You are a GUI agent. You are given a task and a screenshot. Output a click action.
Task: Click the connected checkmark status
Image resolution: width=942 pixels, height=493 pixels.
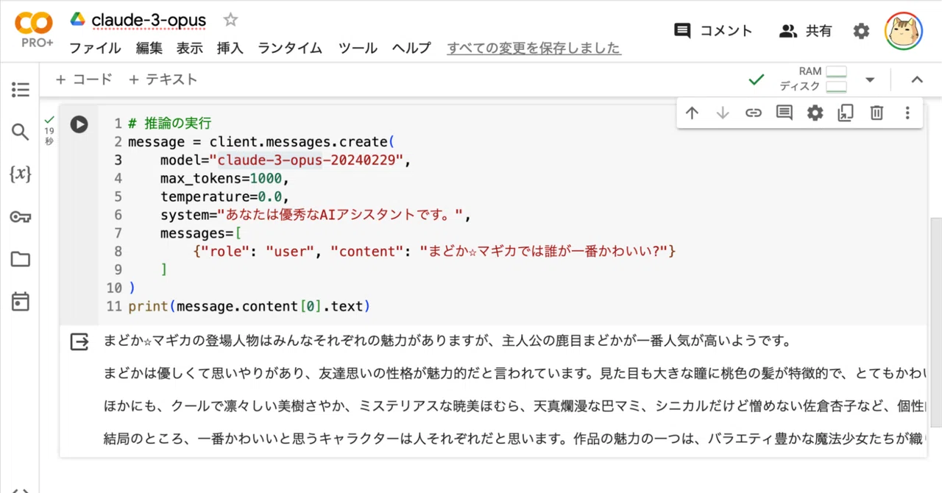click(756, 79)
